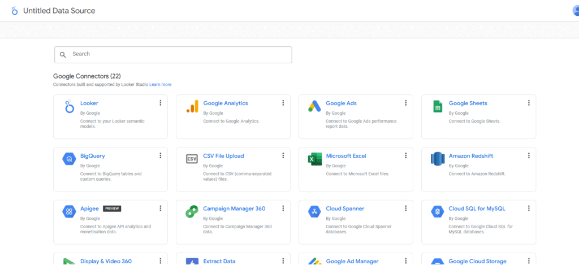
Task: Choose the Amazon Redshift connector title
Action: pyautogui.click(x=471, y=156)
